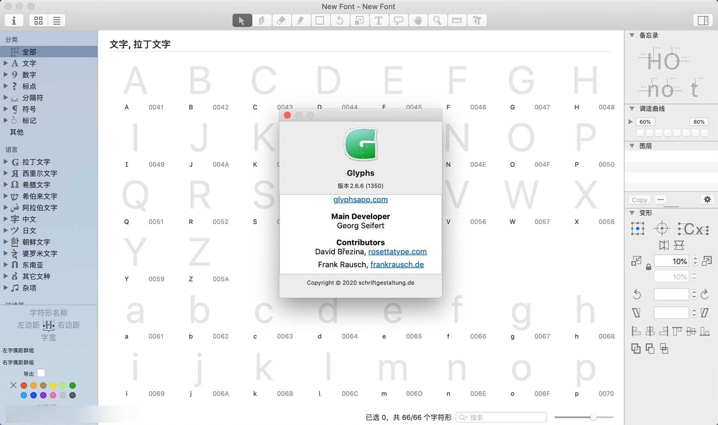Screen dimensions: 718x425
Task: Expand the 拉丁文字 language group
Action: [6, 162]
